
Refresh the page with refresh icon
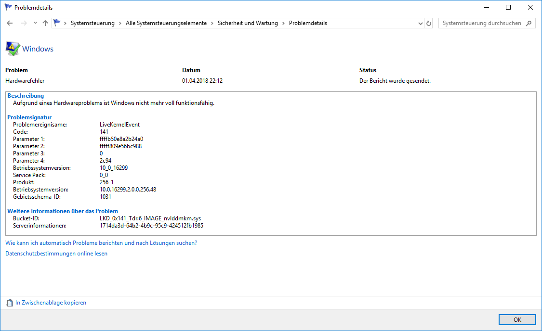pyautogui.click(x=429, y=23)
